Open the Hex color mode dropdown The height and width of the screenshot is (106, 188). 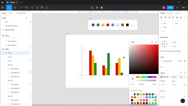133,85
